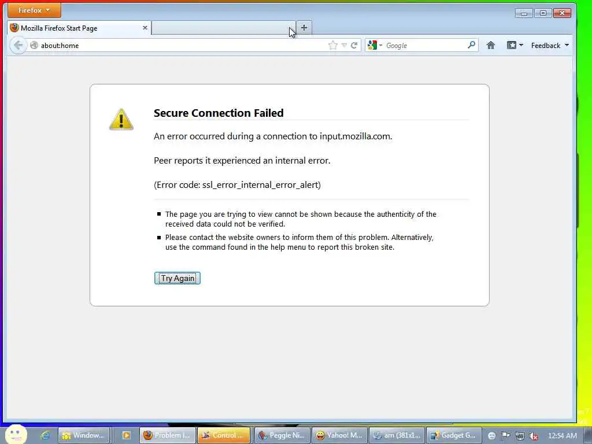Launch Internet Explorer from the taskbar

point(45,435)
